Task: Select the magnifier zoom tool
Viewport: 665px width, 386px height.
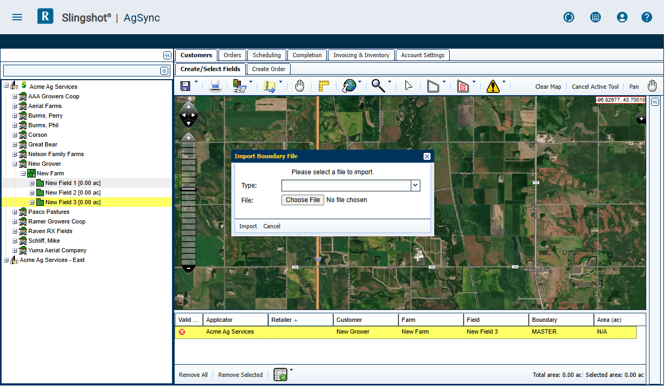Action: coord(378,86)
